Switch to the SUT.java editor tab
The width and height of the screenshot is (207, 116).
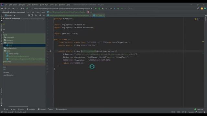[x=98, y=15]
